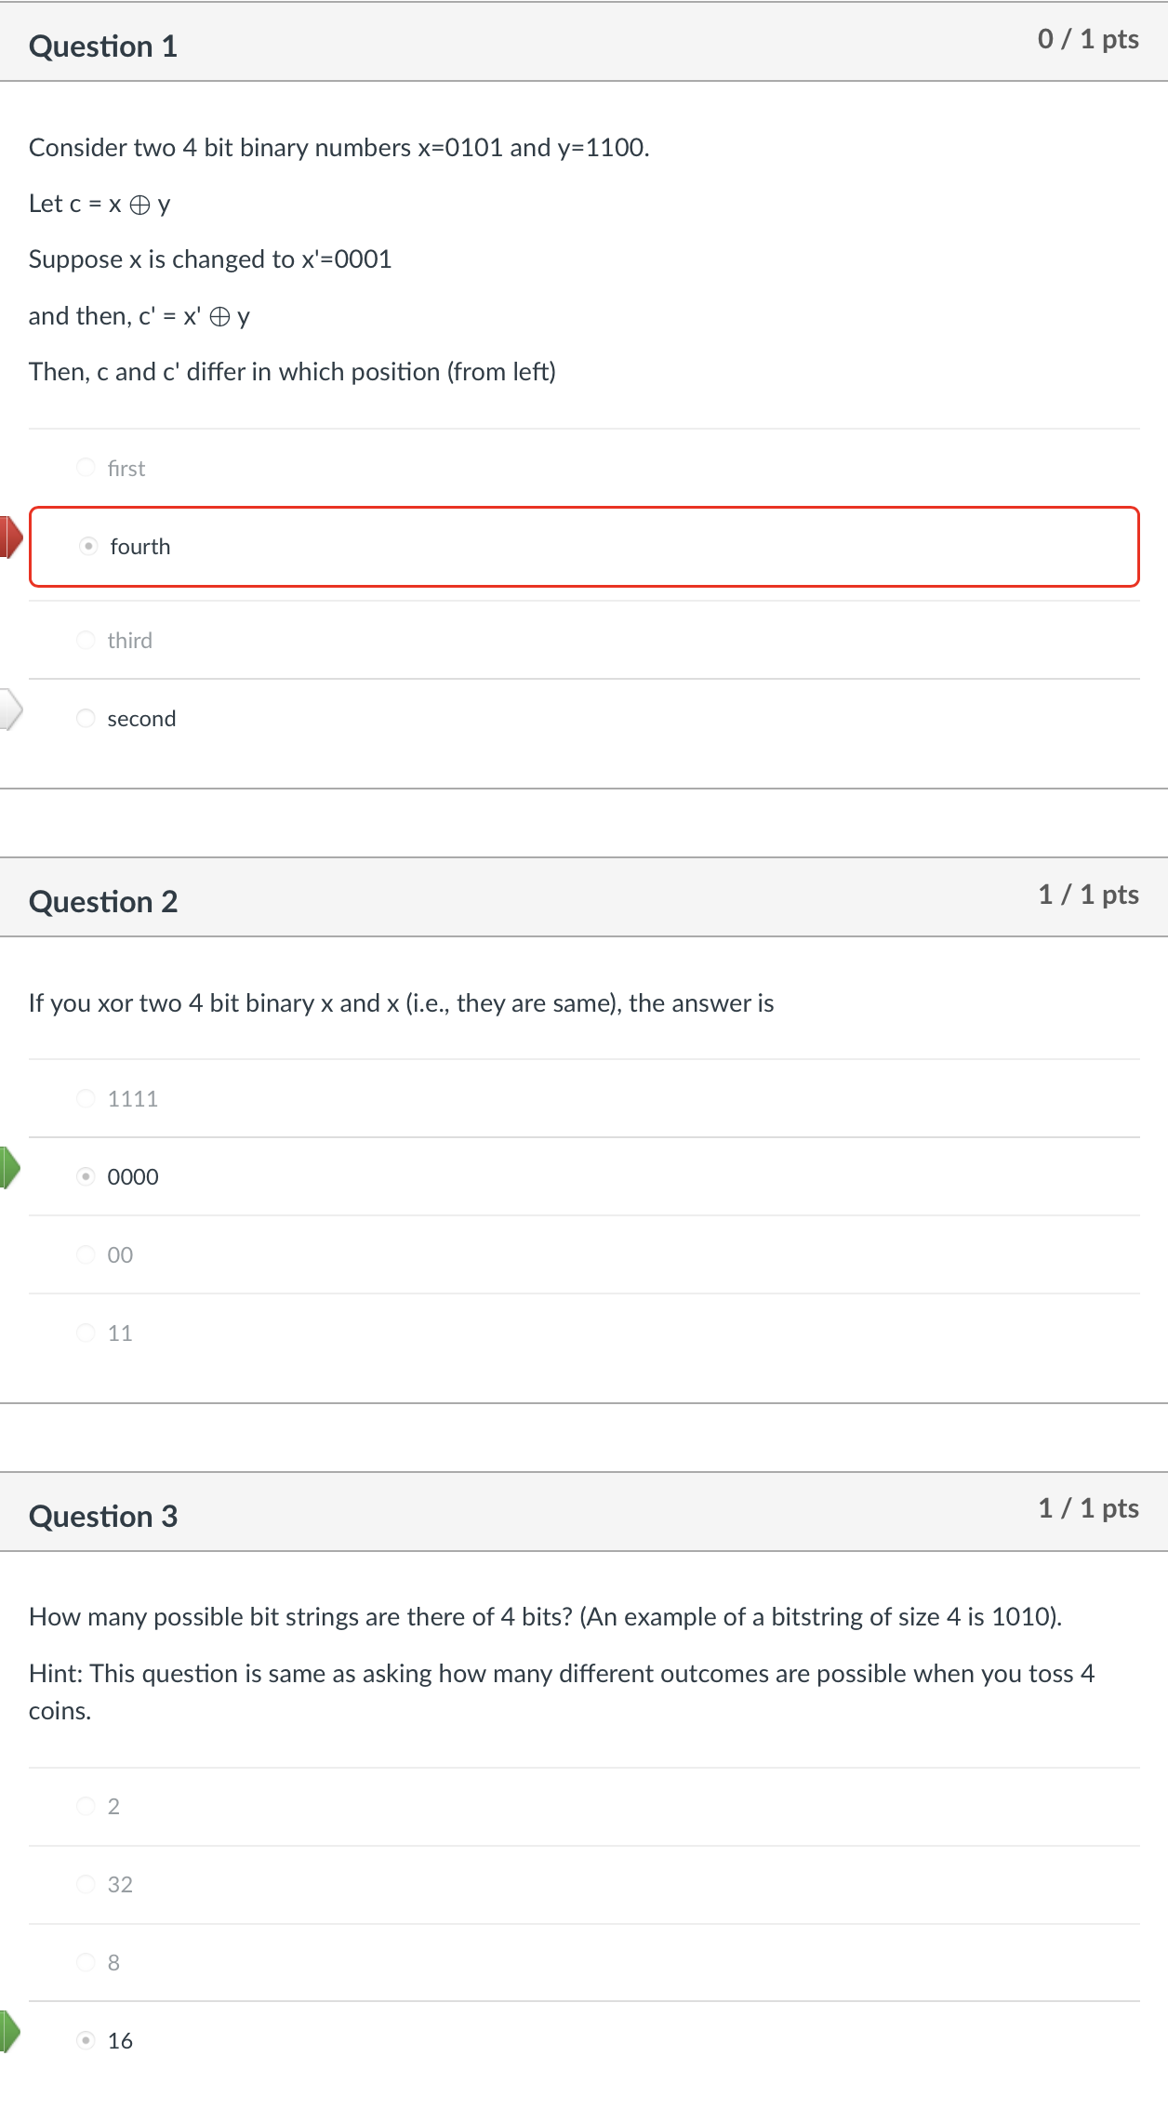Select the 11 answer option
The height and width of the screenshot is (2109, 1168).
pos(86,1333)
